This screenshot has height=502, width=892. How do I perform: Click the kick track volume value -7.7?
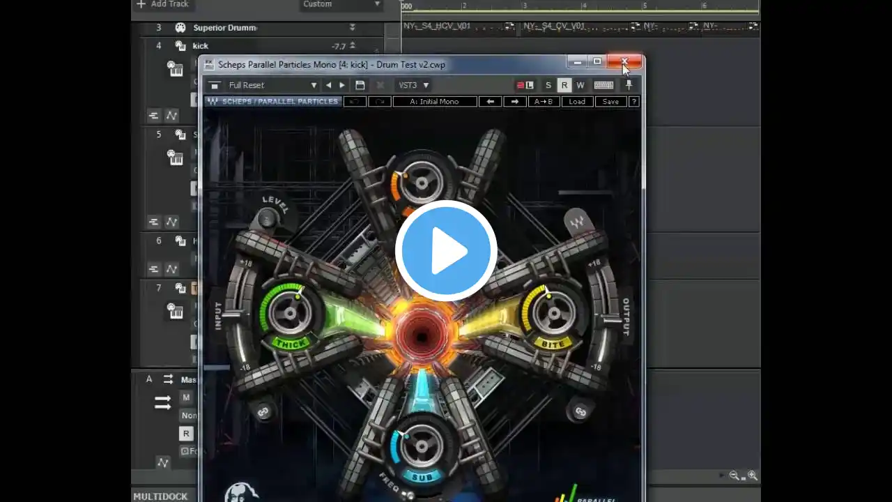339,47
